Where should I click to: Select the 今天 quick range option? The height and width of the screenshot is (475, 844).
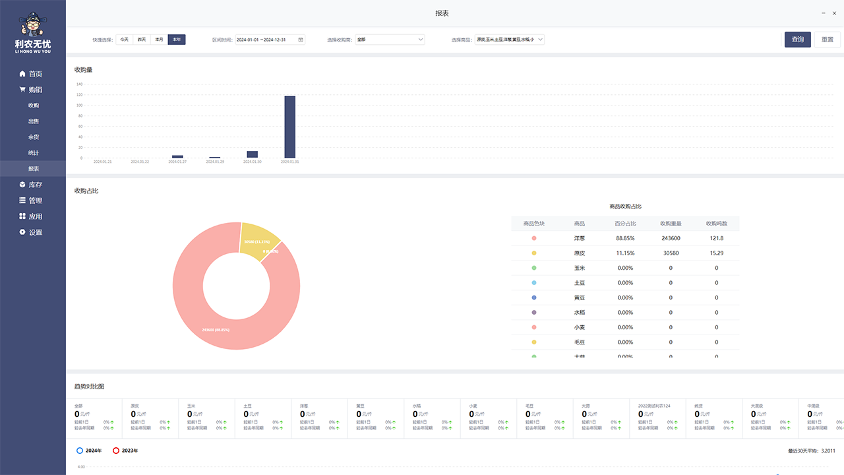point(124,40)
